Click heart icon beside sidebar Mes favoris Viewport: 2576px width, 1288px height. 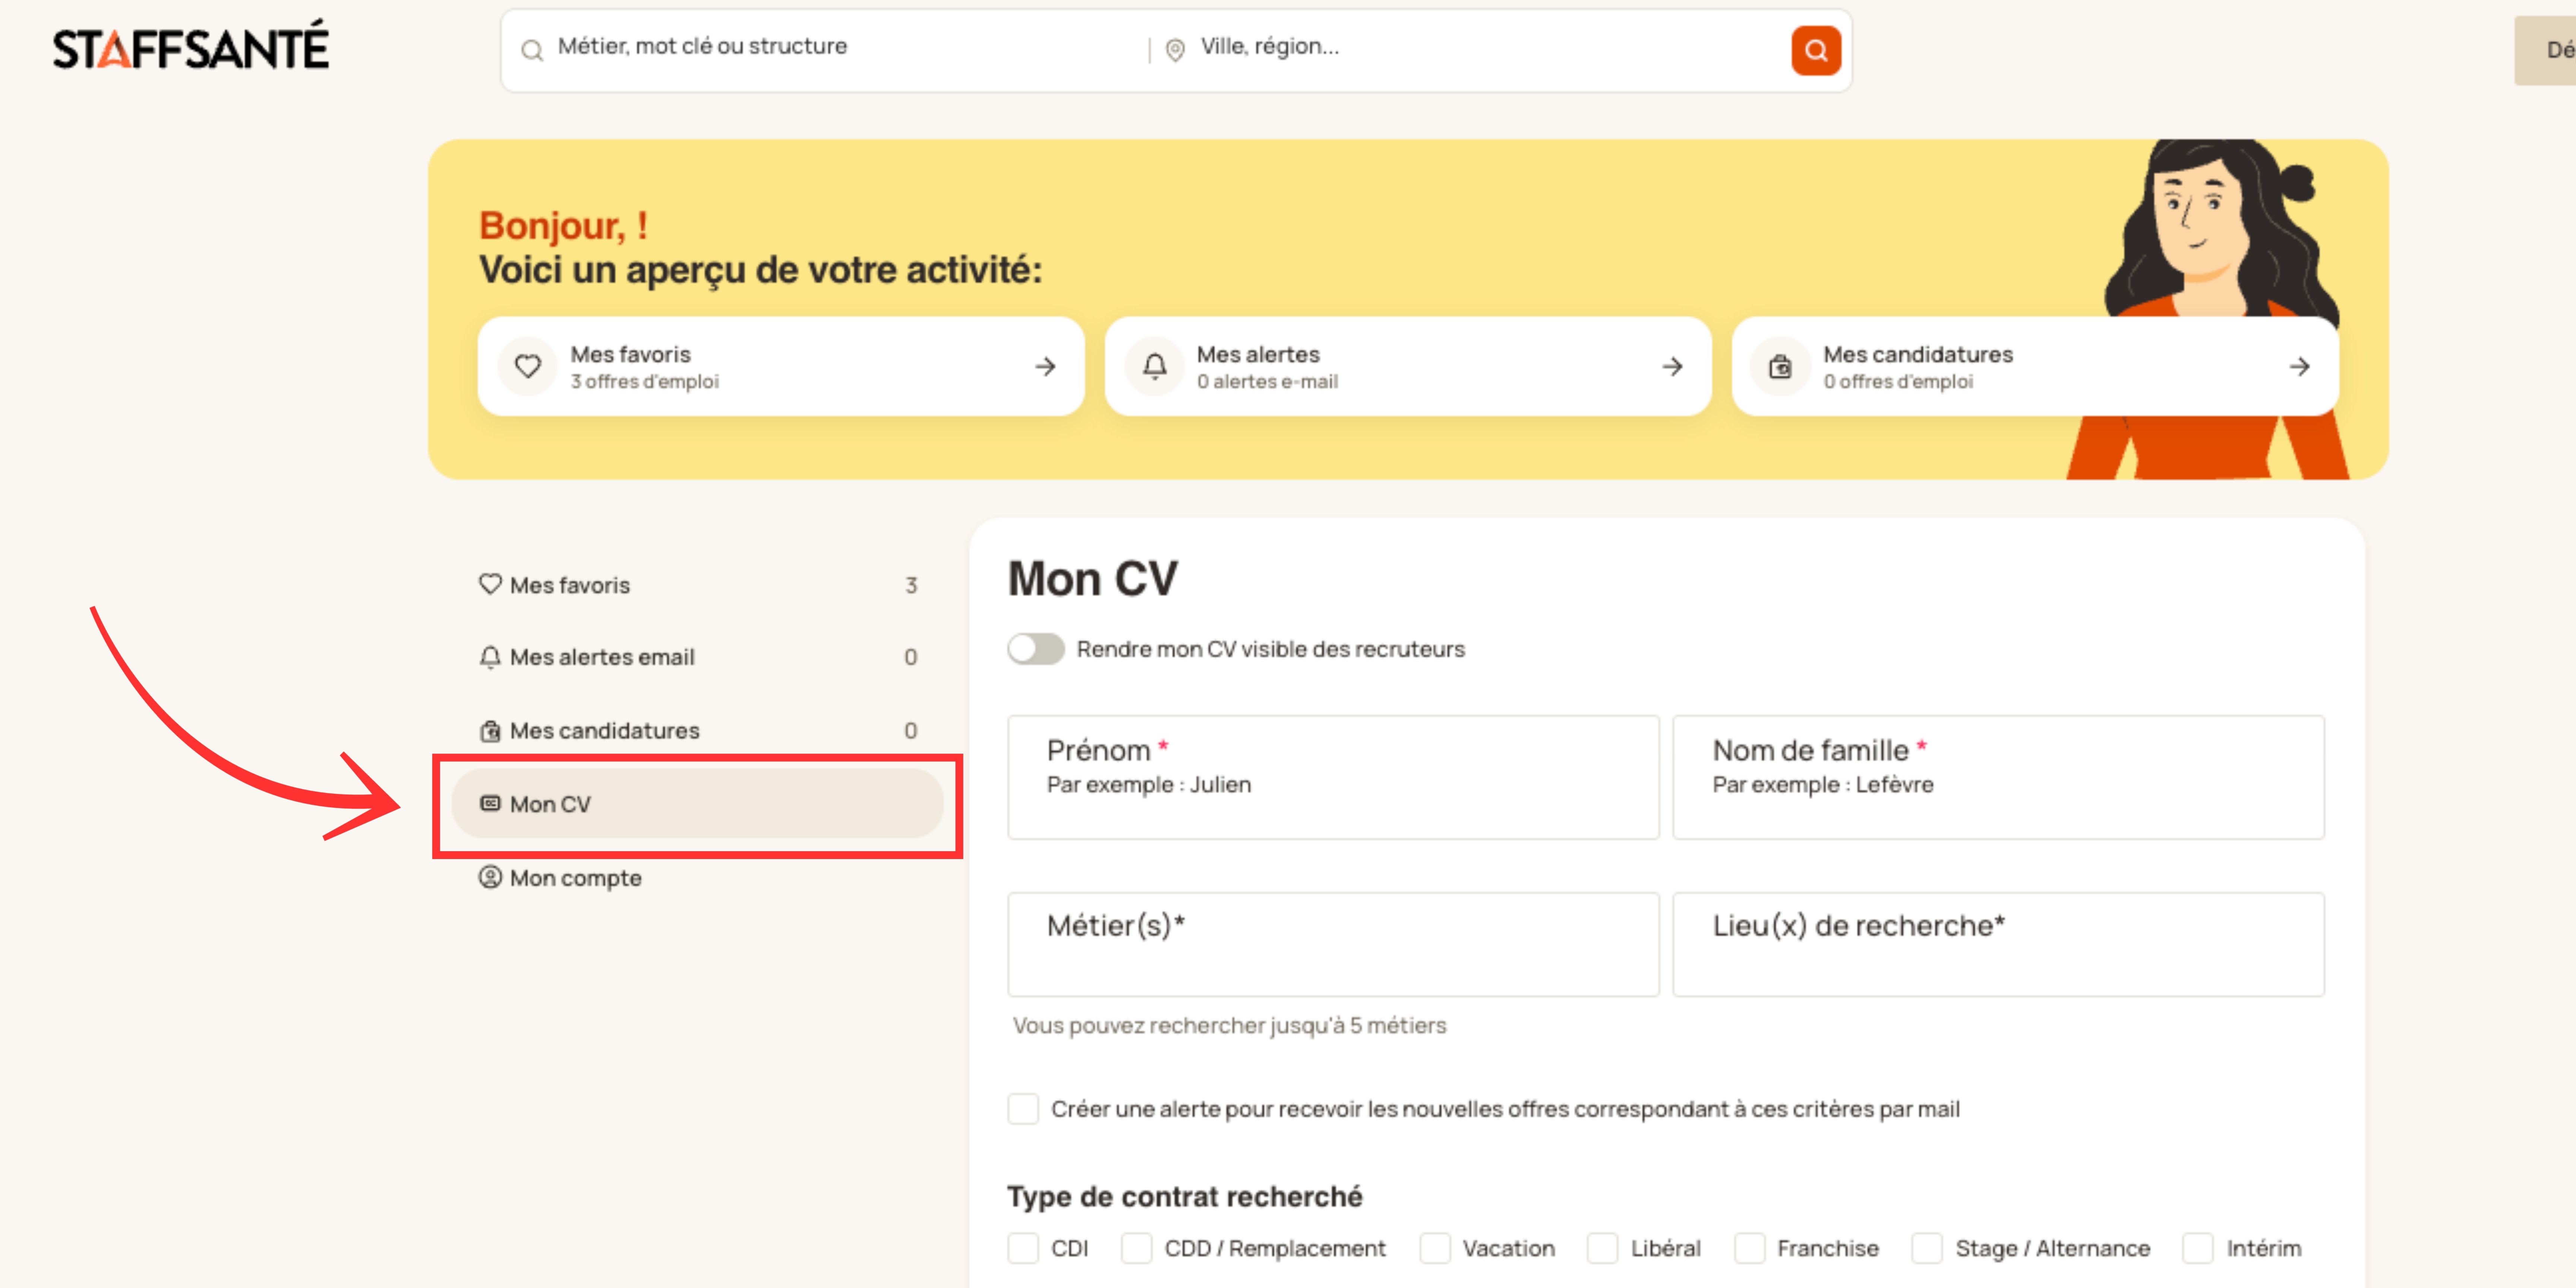[490, 584]
